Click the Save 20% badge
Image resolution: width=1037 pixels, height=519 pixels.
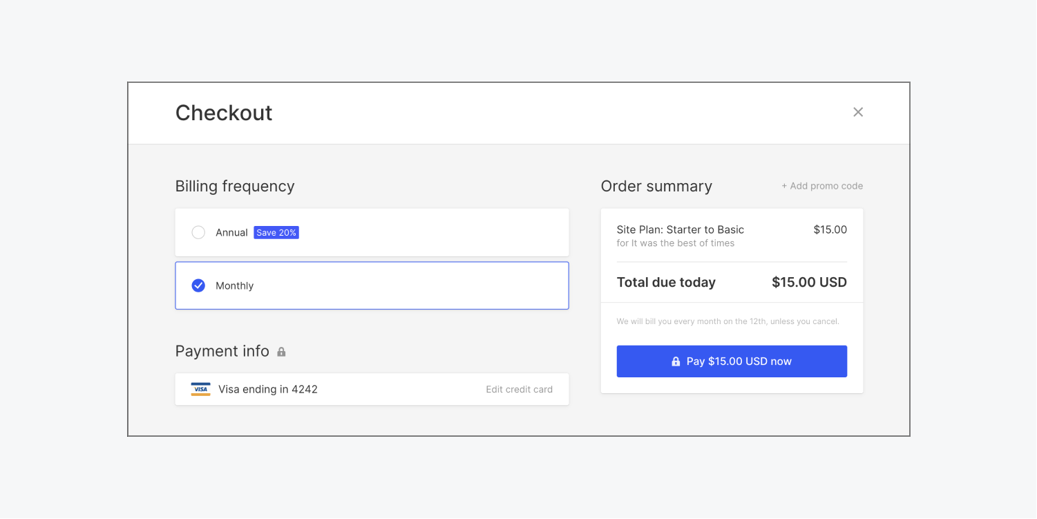pyautogui.click(x=276, y=232)
